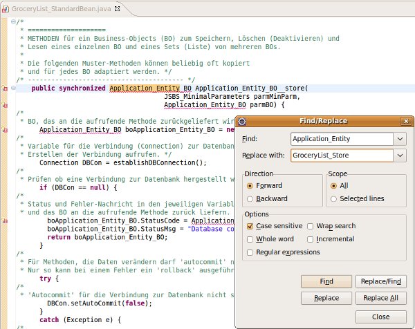The height and width of the screenshot is (329, 415).
Task: Click error marker beside parmBO parameter line
Action: coord(5,106)
